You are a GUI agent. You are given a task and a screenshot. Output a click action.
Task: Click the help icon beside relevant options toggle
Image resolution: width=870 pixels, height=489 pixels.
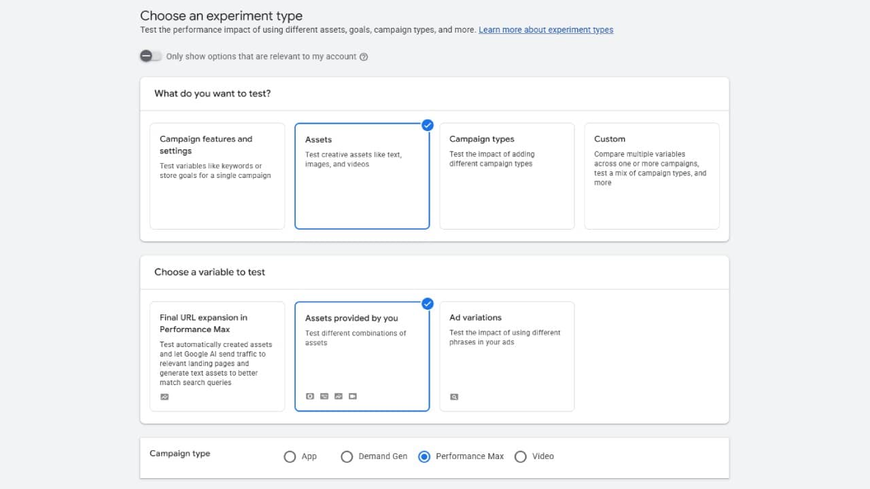click(x=364, y=57)
